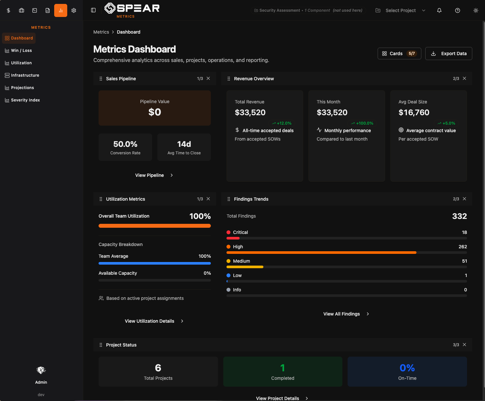Image resolution: width=485 pixels, height=401 pixels.
Task: Click the Overall Team Utilization progress bar
Action: coord(154,225)
